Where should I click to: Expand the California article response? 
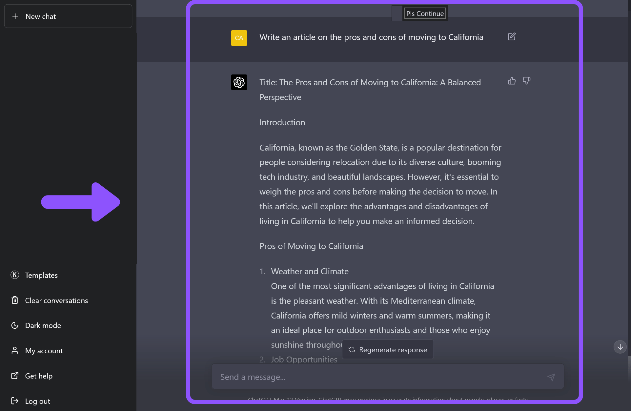coord(424,13)
